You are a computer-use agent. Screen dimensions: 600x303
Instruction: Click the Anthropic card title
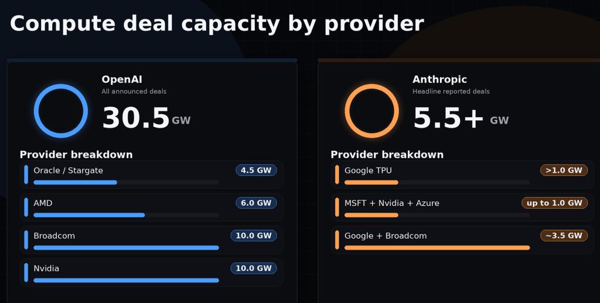[439, 79]
